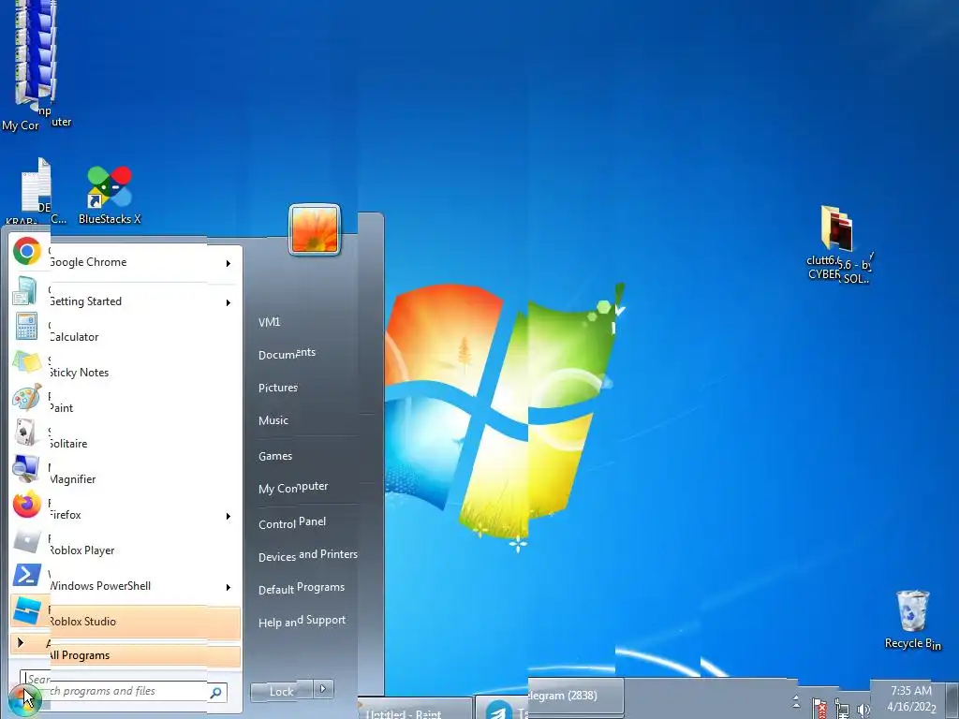Select the KRAB-DE desktop file icon
Screen dimensions: 959x719
pos(36,191)
